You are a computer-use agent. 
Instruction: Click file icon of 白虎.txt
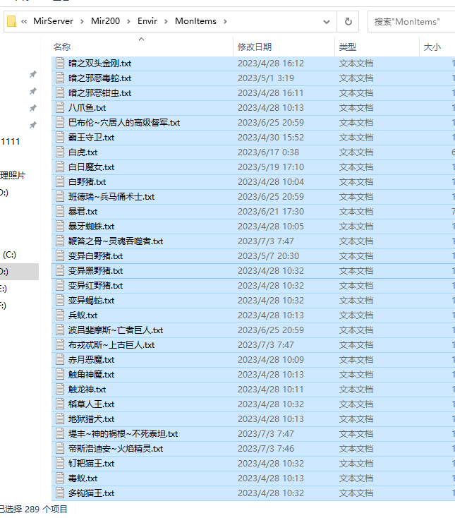click(x=60, y=152)
